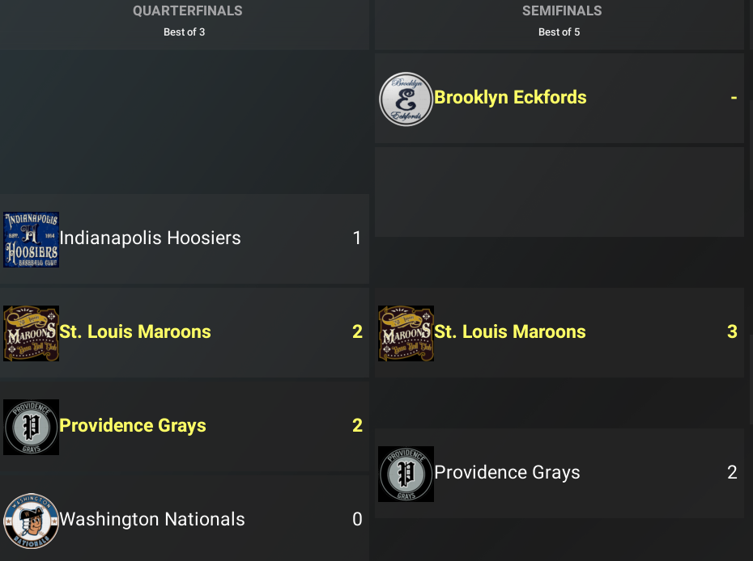Click the St. Louis Maroons name in semifinals
753x561 pixels.
(x=509, y=331)
